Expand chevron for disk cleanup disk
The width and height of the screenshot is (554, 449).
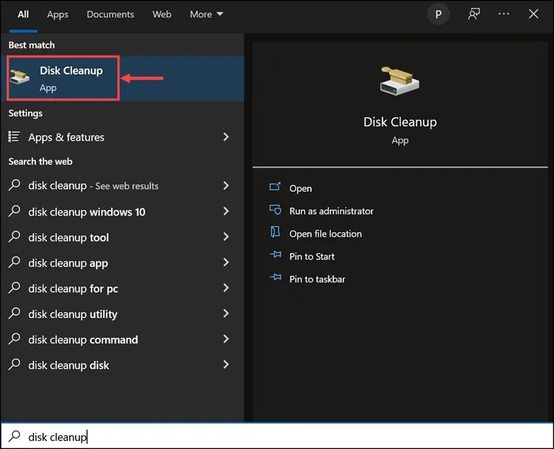coord(226,365)
